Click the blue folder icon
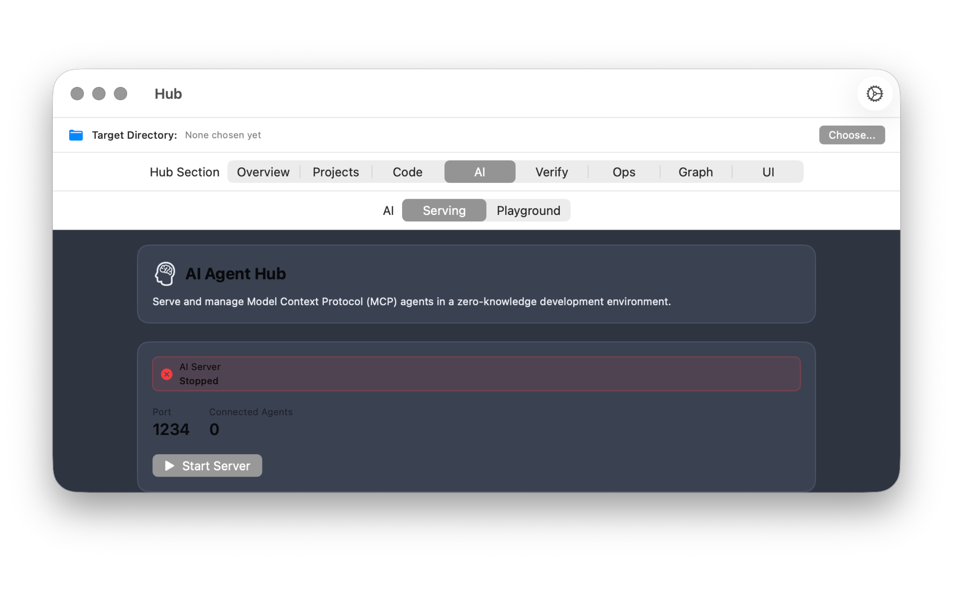 pyautogui.click(x=76, y=135)
